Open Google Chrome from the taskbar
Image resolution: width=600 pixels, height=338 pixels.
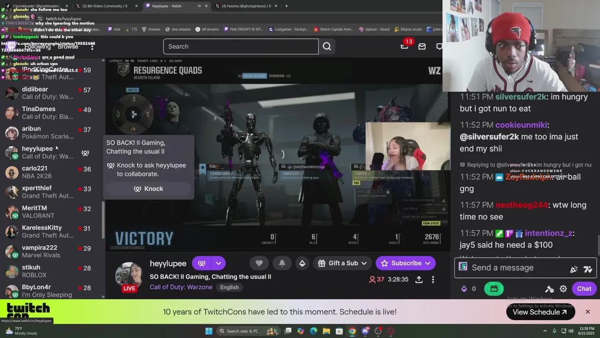click(352, 331)
